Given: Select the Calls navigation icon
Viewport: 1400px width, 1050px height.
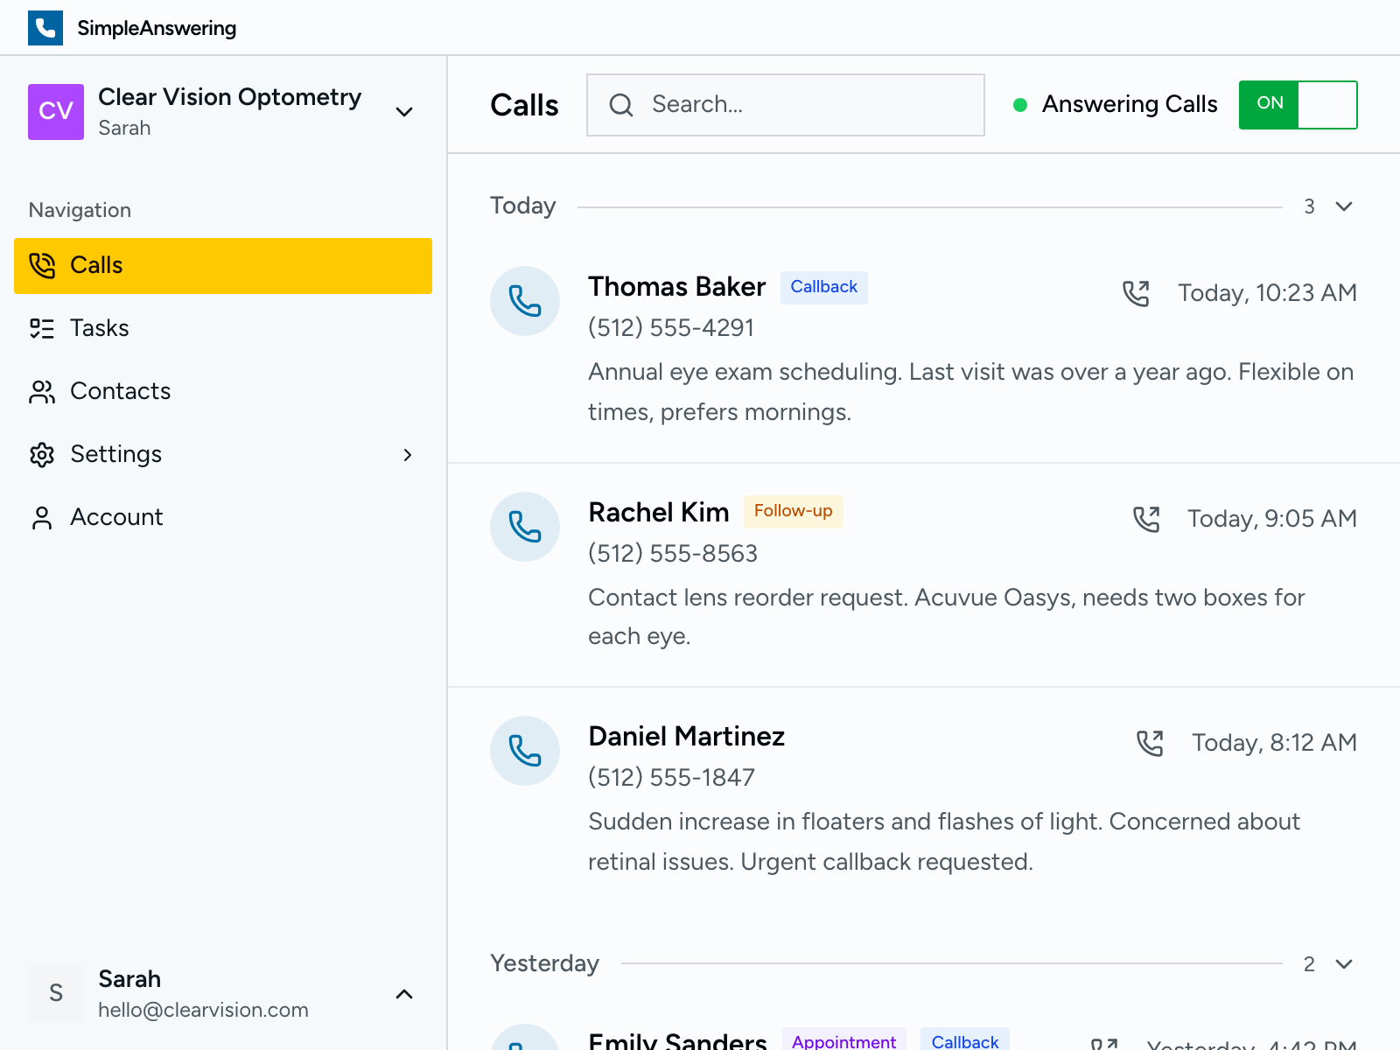Looking at the screenshot, I should point(41,265).
